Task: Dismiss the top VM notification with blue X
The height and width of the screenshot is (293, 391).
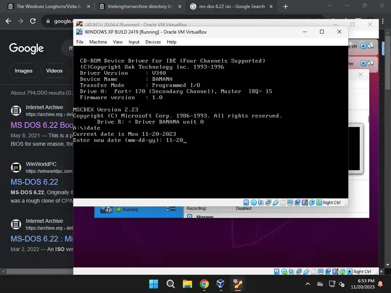Action: (364, 46)
